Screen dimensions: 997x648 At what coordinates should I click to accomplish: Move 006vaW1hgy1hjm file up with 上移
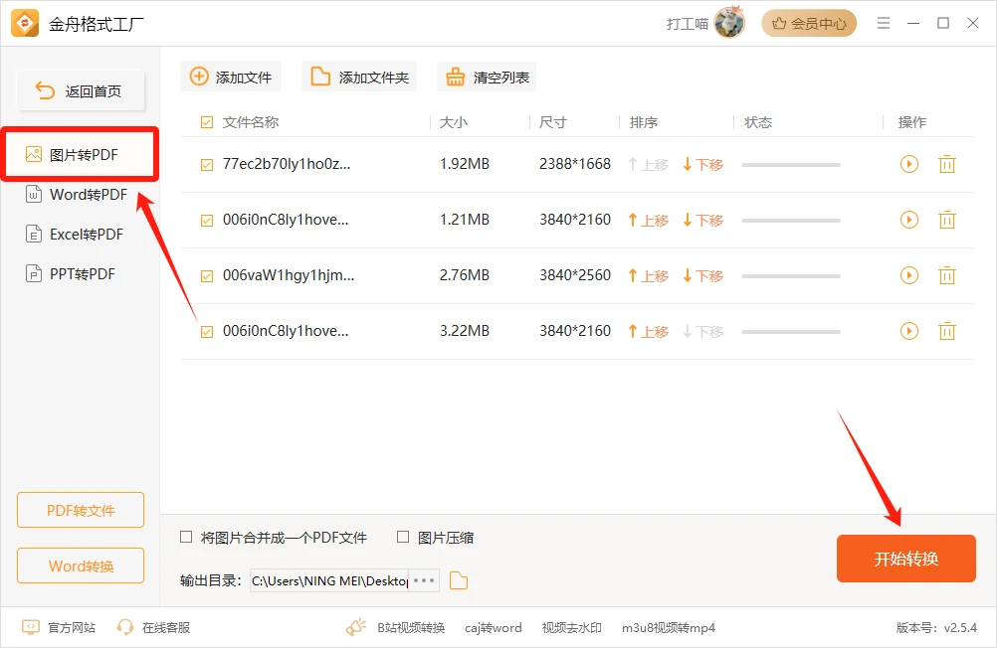pyautogui.click(x=648, y=275)
